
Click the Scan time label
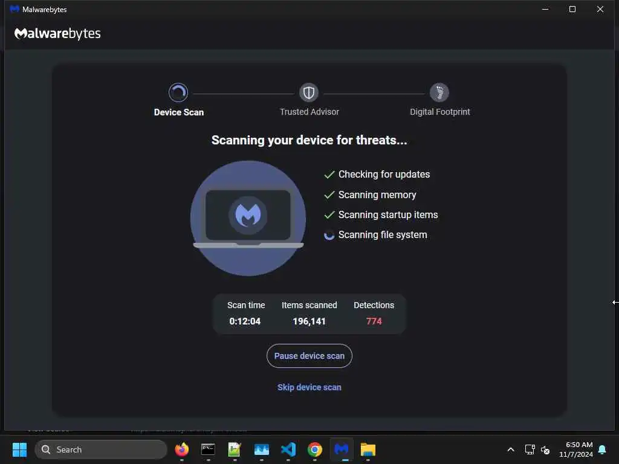[x=246, y=305]
